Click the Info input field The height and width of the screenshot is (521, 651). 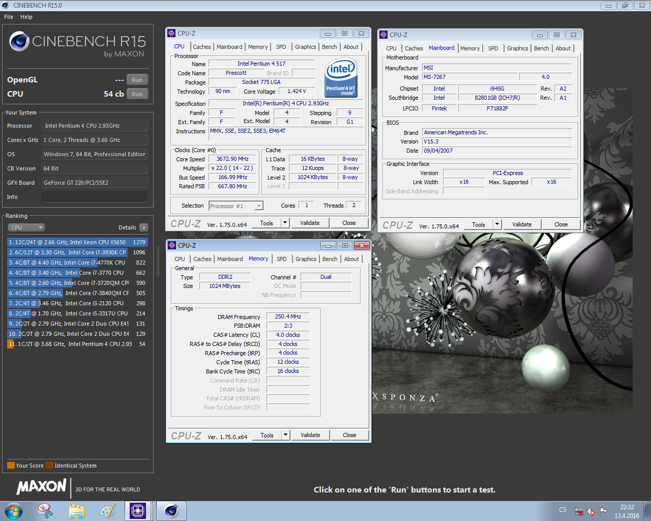pos(95,197)
